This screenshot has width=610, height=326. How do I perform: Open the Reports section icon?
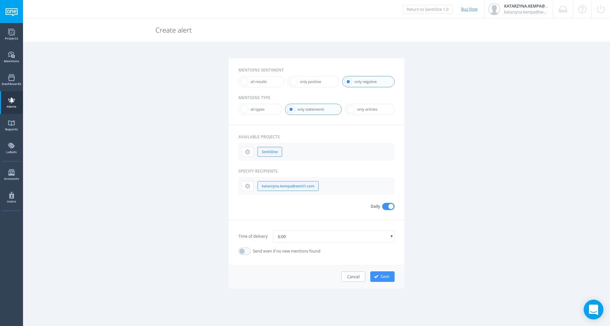[12, 123]
